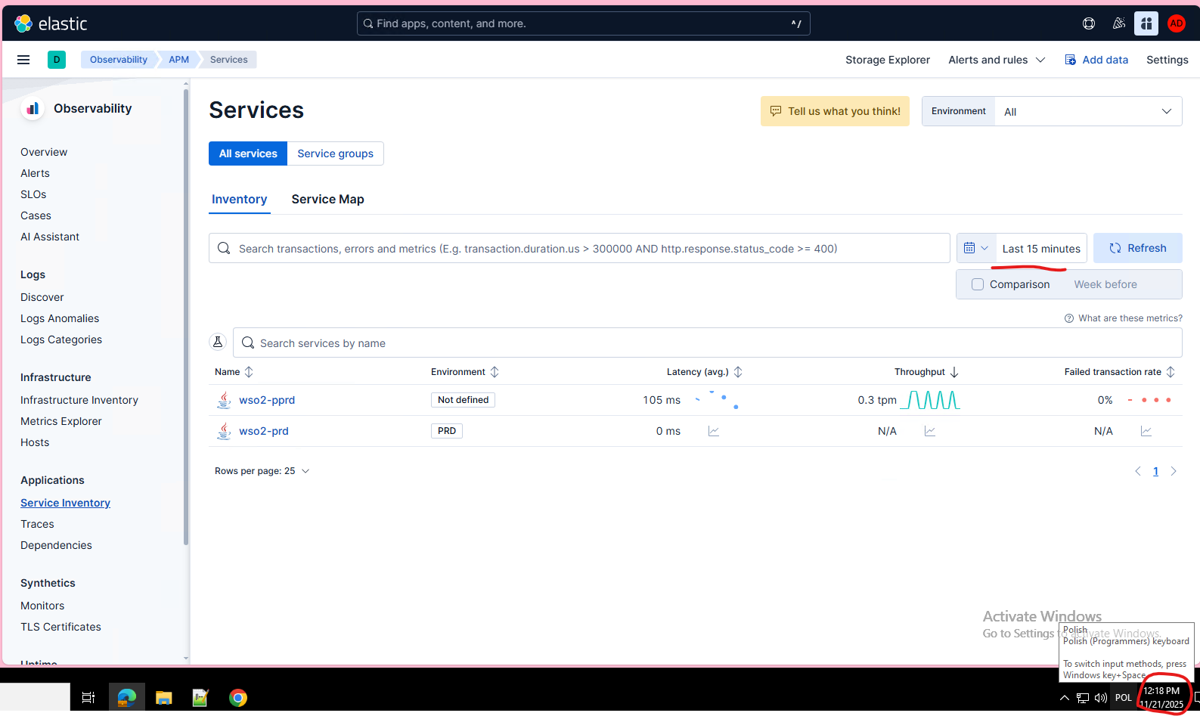The image size is (1200, 716).
Task: Open Settings in the top menu
Action: click(1167, 60)
